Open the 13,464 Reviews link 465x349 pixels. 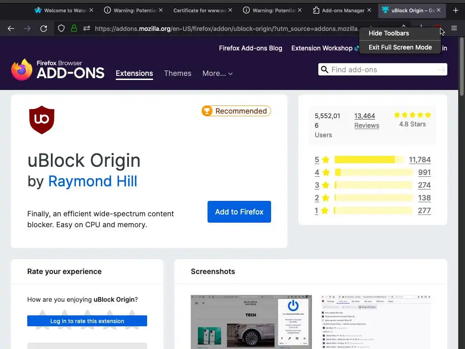[x=366, y=120]
